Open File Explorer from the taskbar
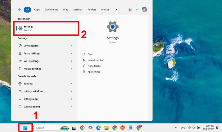The height and width of the screenshot is (132, 222). (107, 128)
